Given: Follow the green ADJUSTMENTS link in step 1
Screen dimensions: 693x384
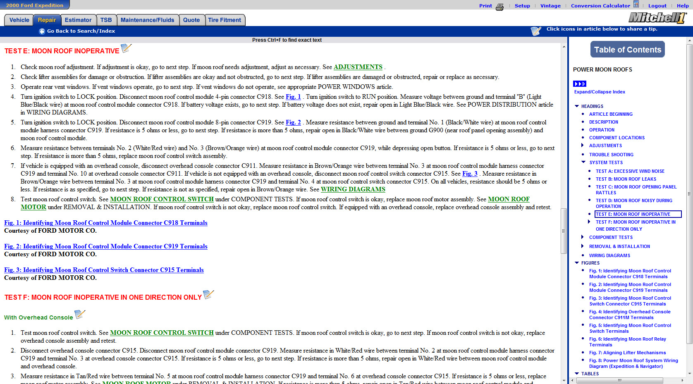Looking at the screenshot, I should [x=358, y=67].
